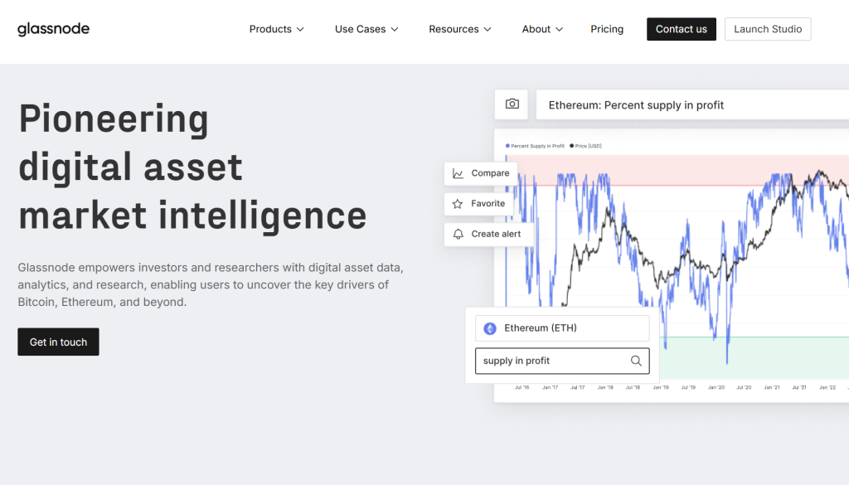The width and height of the screenshot is (849, 485).
Task: Click the Launch Studio button
Action: (x=768, y=29)
